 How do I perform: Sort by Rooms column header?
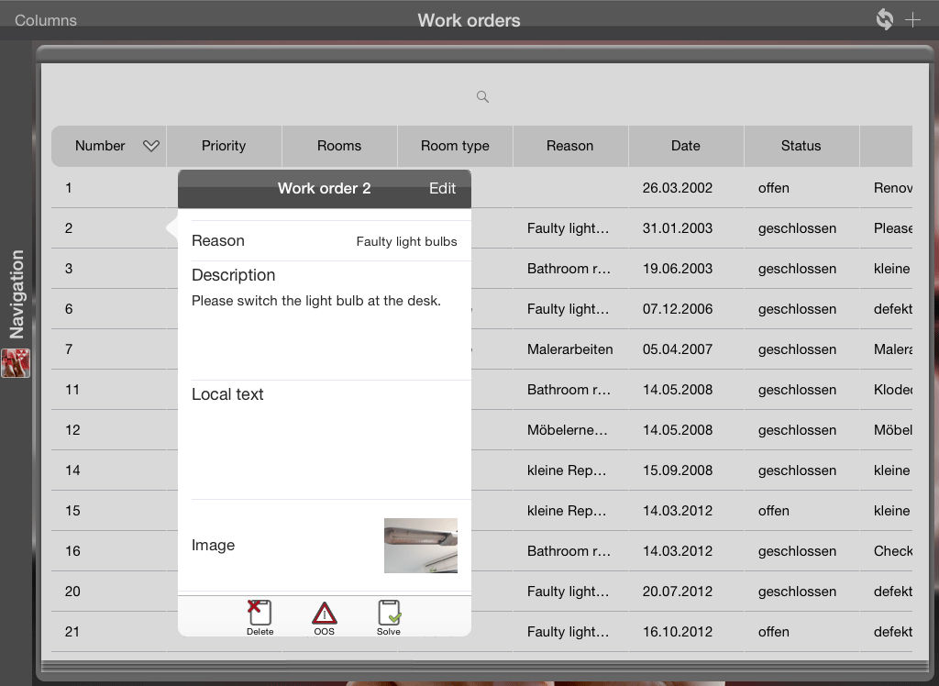(339, 146)
